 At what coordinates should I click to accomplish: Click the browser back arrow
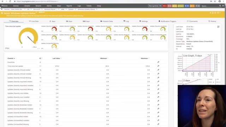pyautogui.click(x=2, y=1)
